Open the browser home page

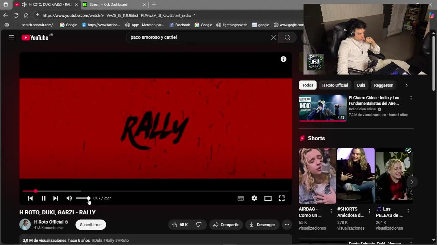click(x=26, y=15)
